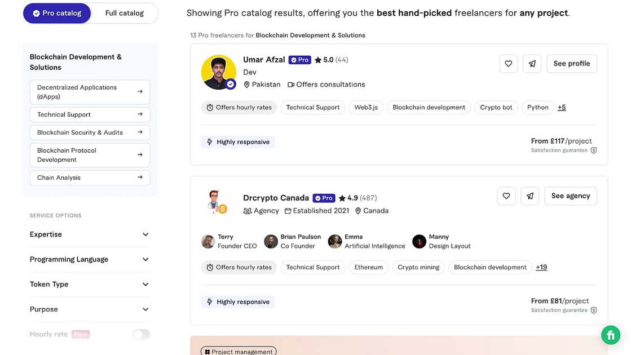Screen dimensions: 631x355
Task: Show +19 more skills for Drcrypto Canada
Action: 541,267
